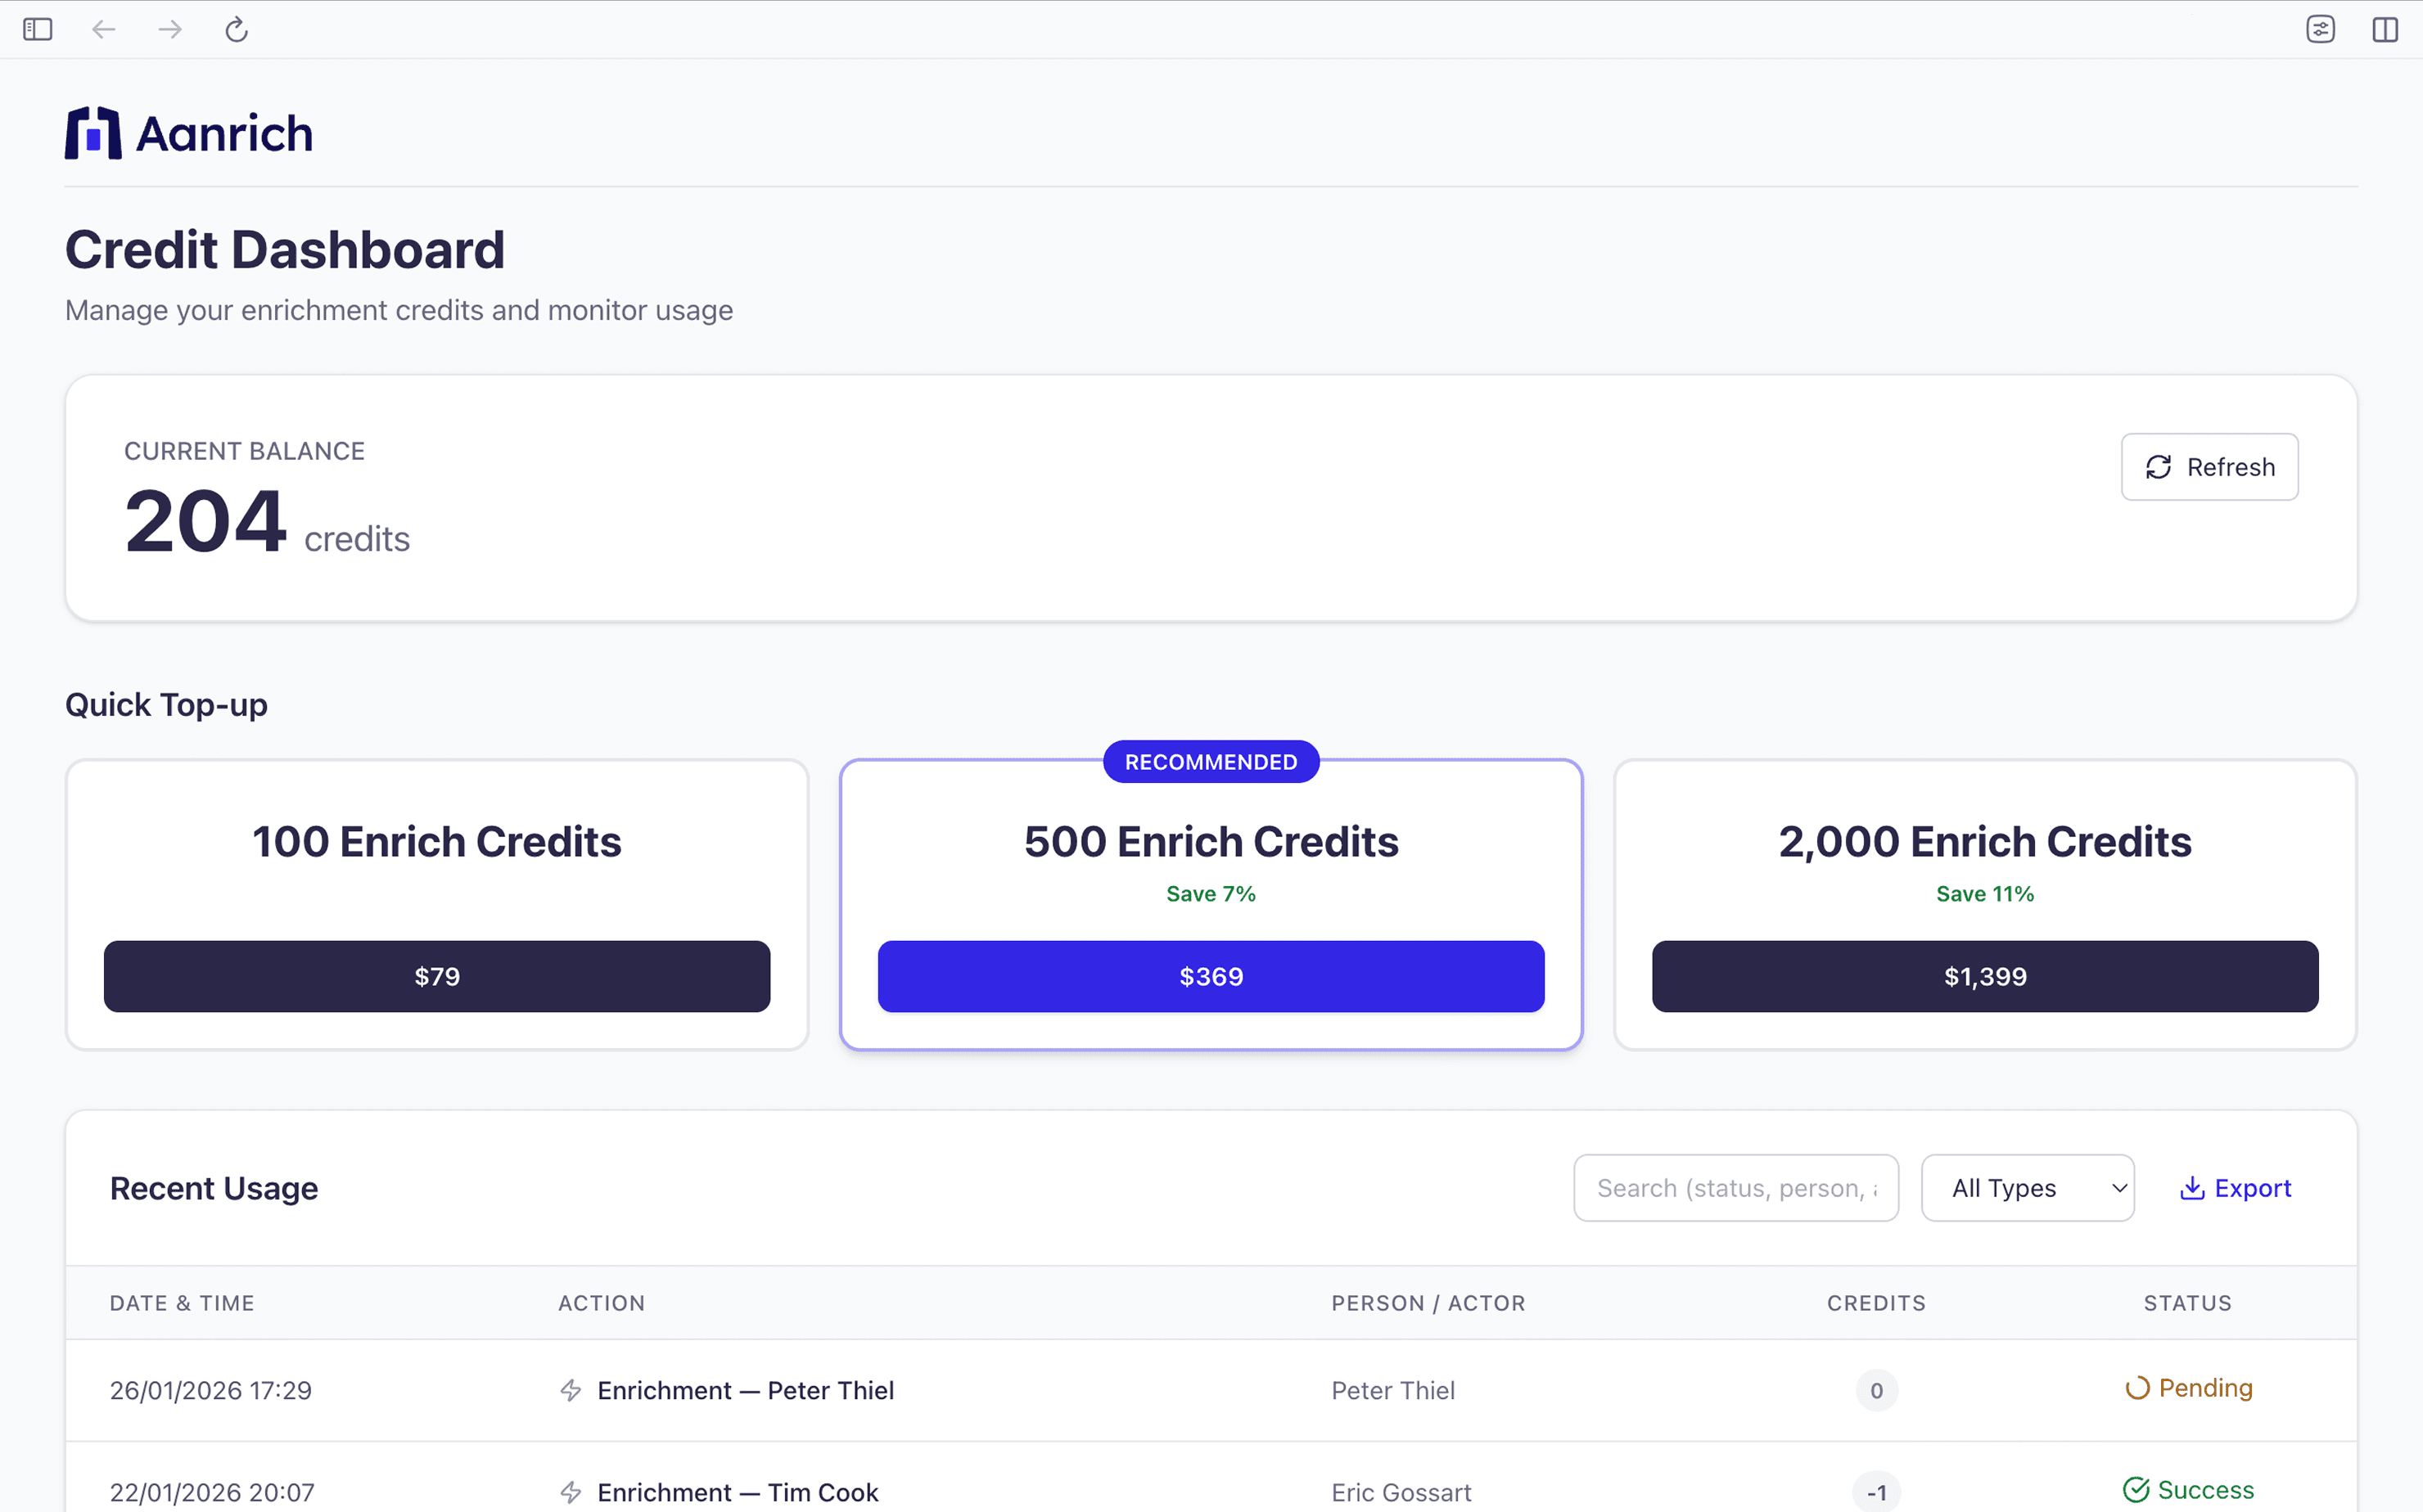The width and height of the screenshot is (2423, 1512).
Task: Export the recent usage data
Action: (2235, 1188)
